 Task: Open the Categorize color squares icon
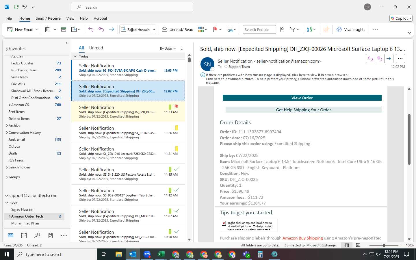(201, 29)
